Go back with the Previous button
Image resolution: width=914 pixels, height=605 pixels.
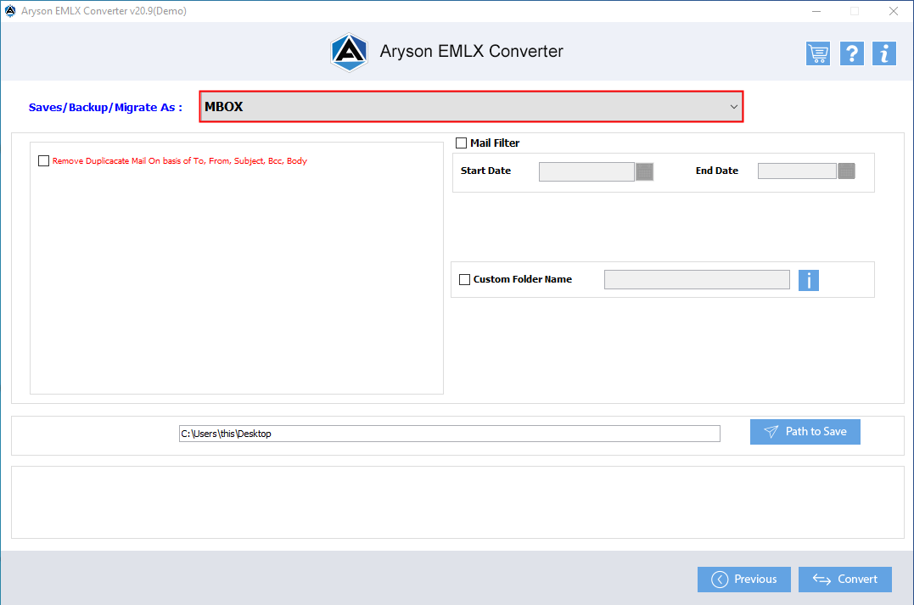(x=743, y=580)
